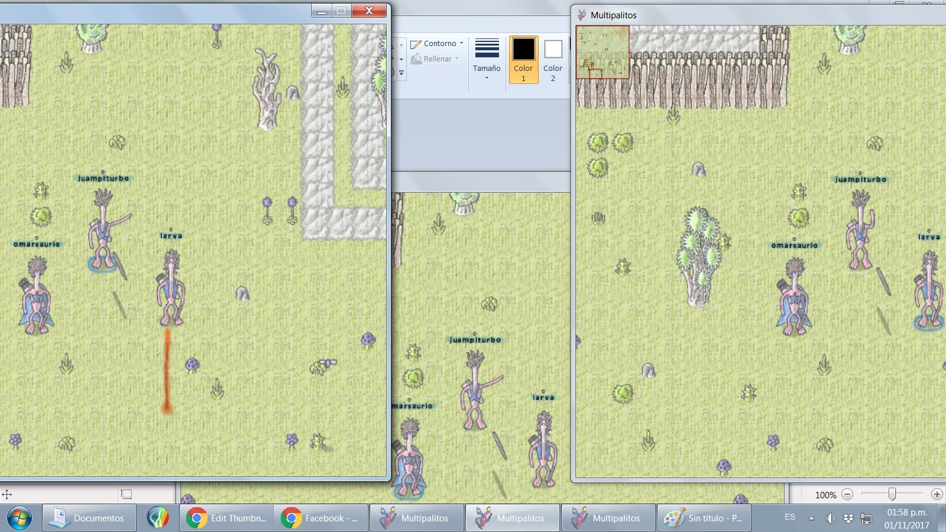
Task: Expand the shapes gallery with bottom arrow
Action: [401, 73]
